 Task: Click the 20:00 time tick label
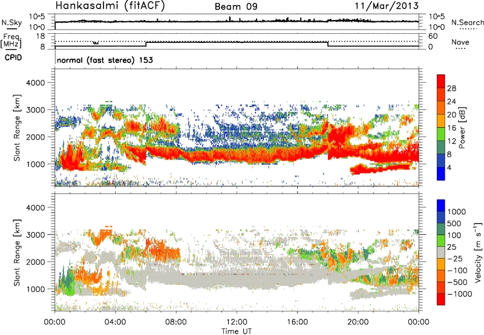358,322
